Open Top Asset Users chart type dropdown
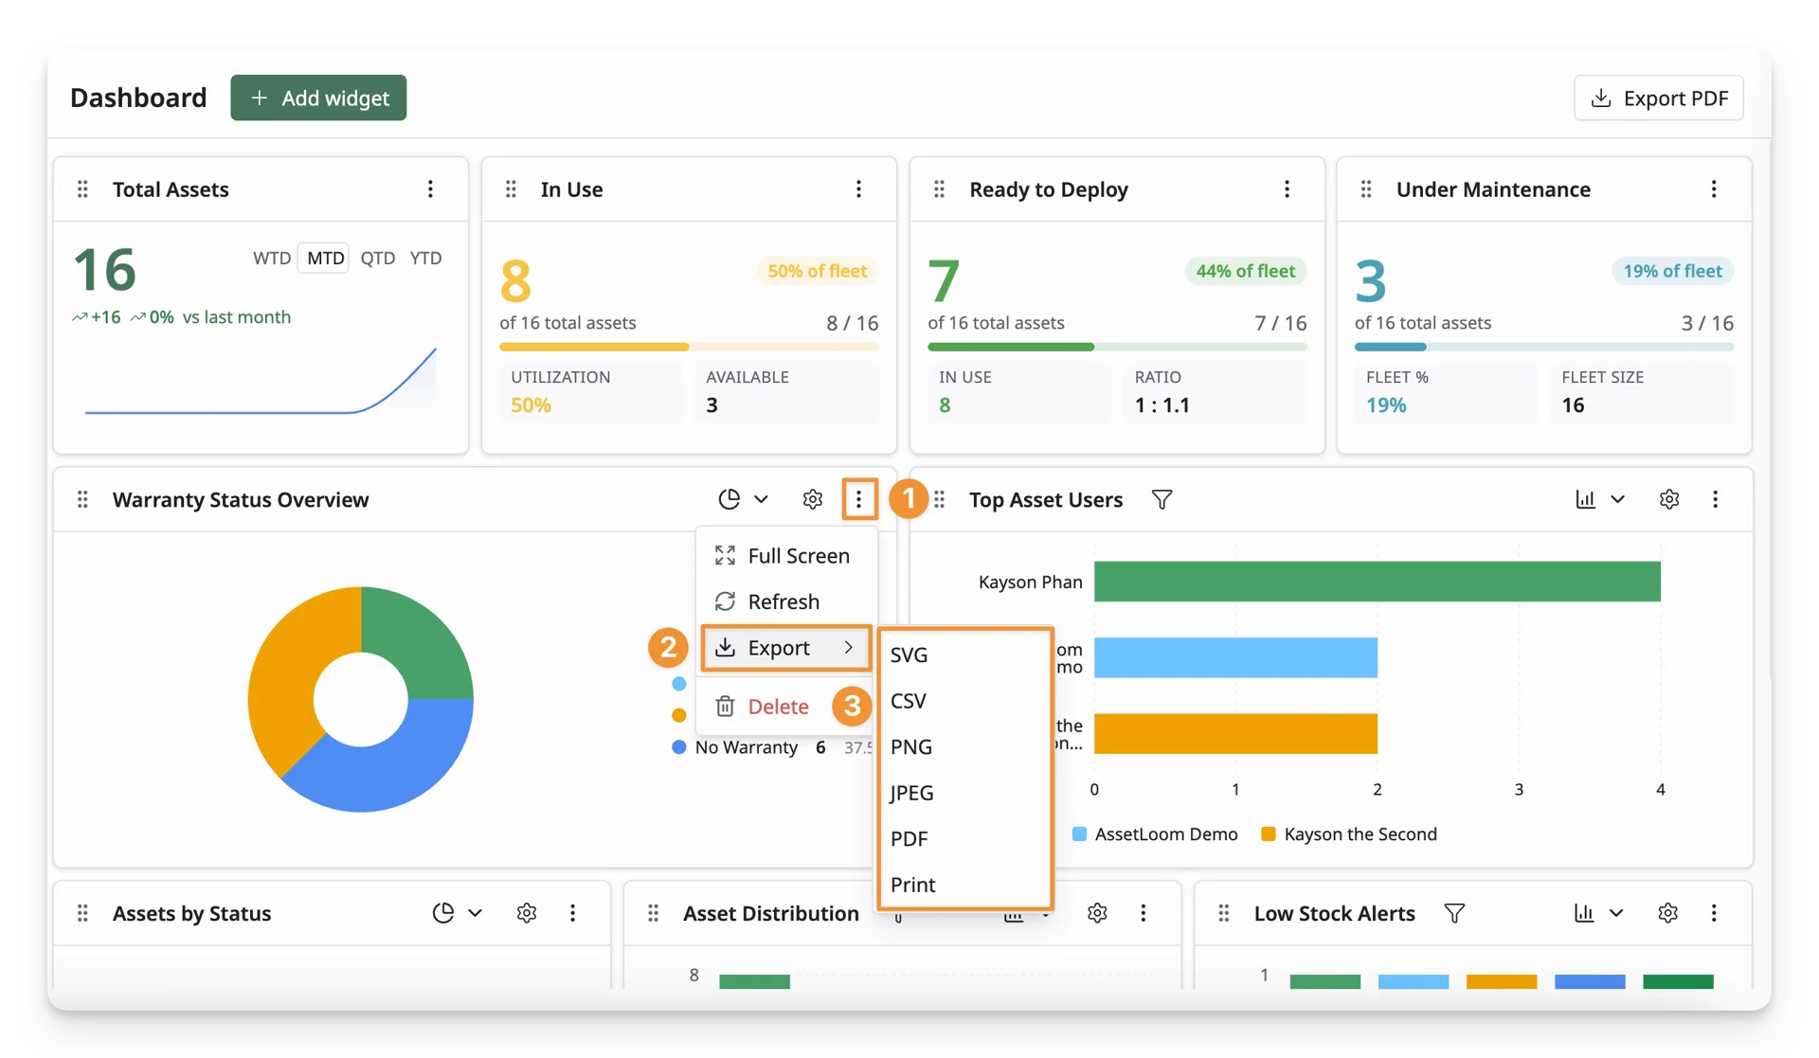The image size is (1819, 1058). [x=1600, y=499]
